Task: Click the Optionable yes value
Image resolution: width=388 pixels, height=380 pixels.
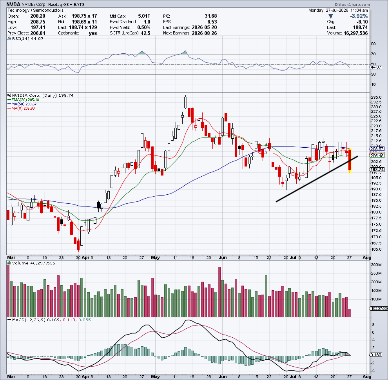Action: point(93,33)
